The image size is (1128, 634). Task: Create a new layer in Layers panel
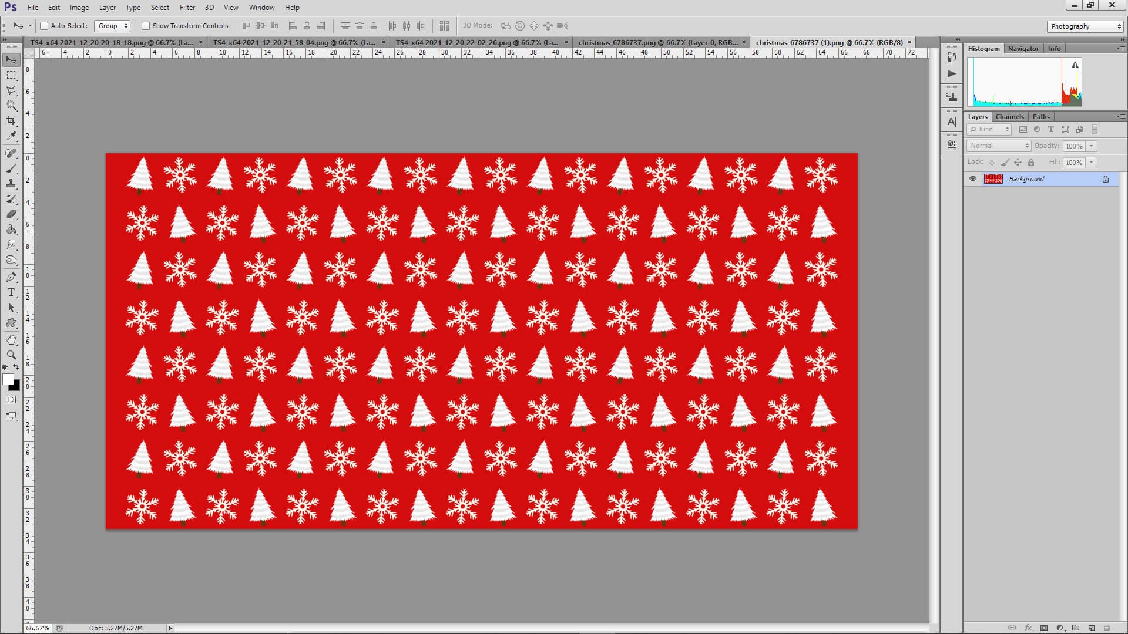[x=1092, y=628]
